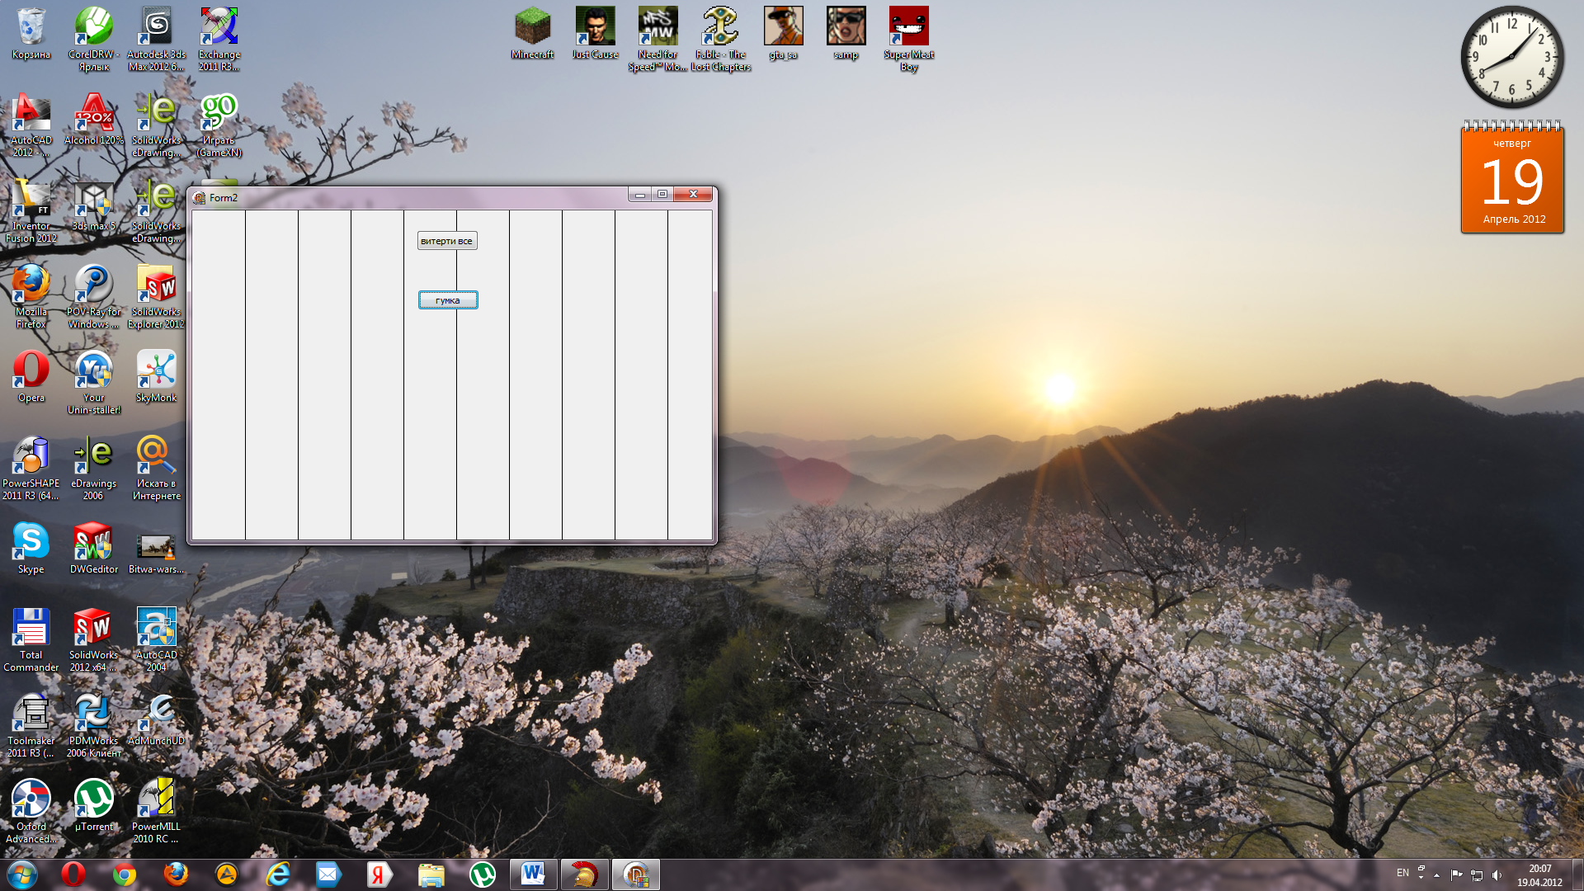Click the calendar gadget showing 19
The height and width of the screenshot is (891, 1584).
pos(1512,180)
